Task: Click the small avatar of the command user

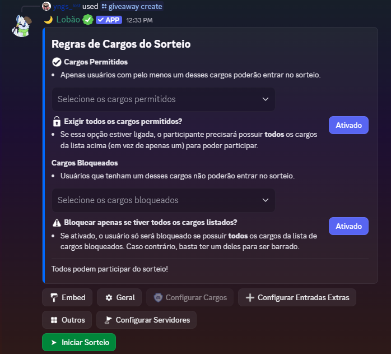Action: tap(46, 6)
